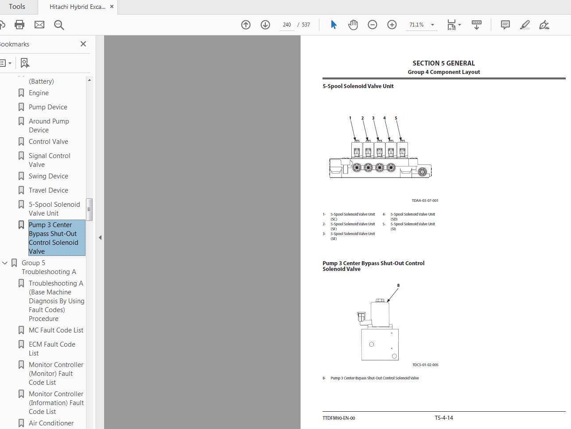This screenshot has width=571, height=429.
Task: Click the 'Group 4 Component Layout' subheading
Action: (x=444, y=72)
